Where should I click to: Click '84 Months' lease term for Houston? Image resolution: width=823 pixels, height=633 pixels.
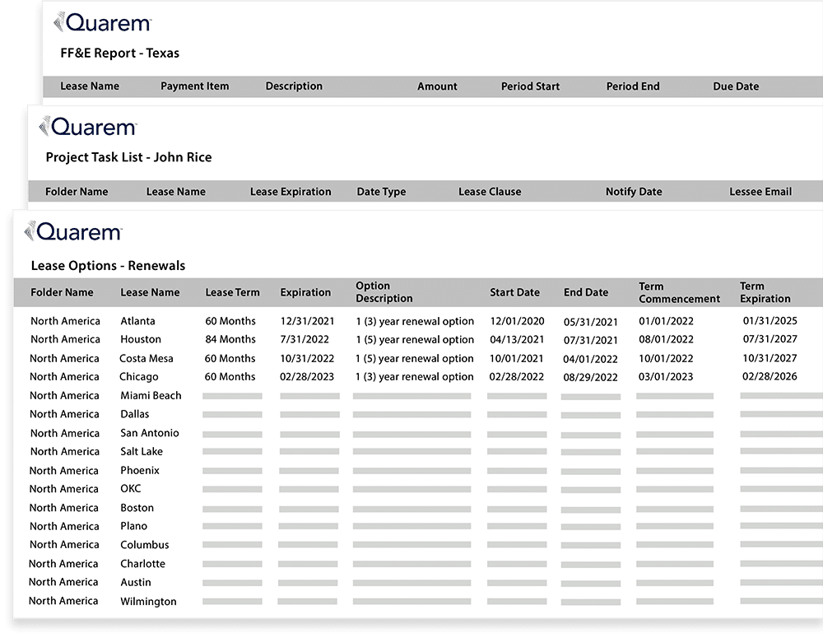tap(230, 340)
